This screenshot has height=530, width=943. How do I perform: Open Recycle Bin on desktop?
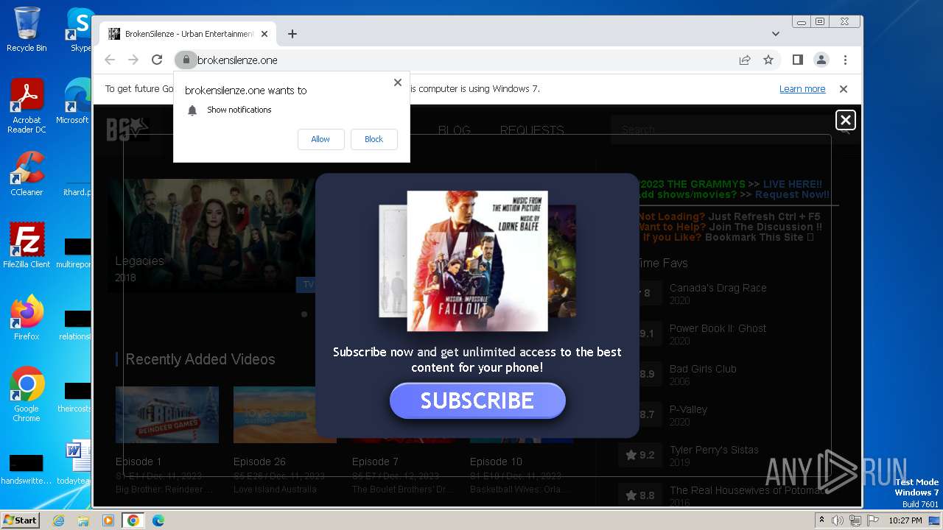tap(27, 29)
